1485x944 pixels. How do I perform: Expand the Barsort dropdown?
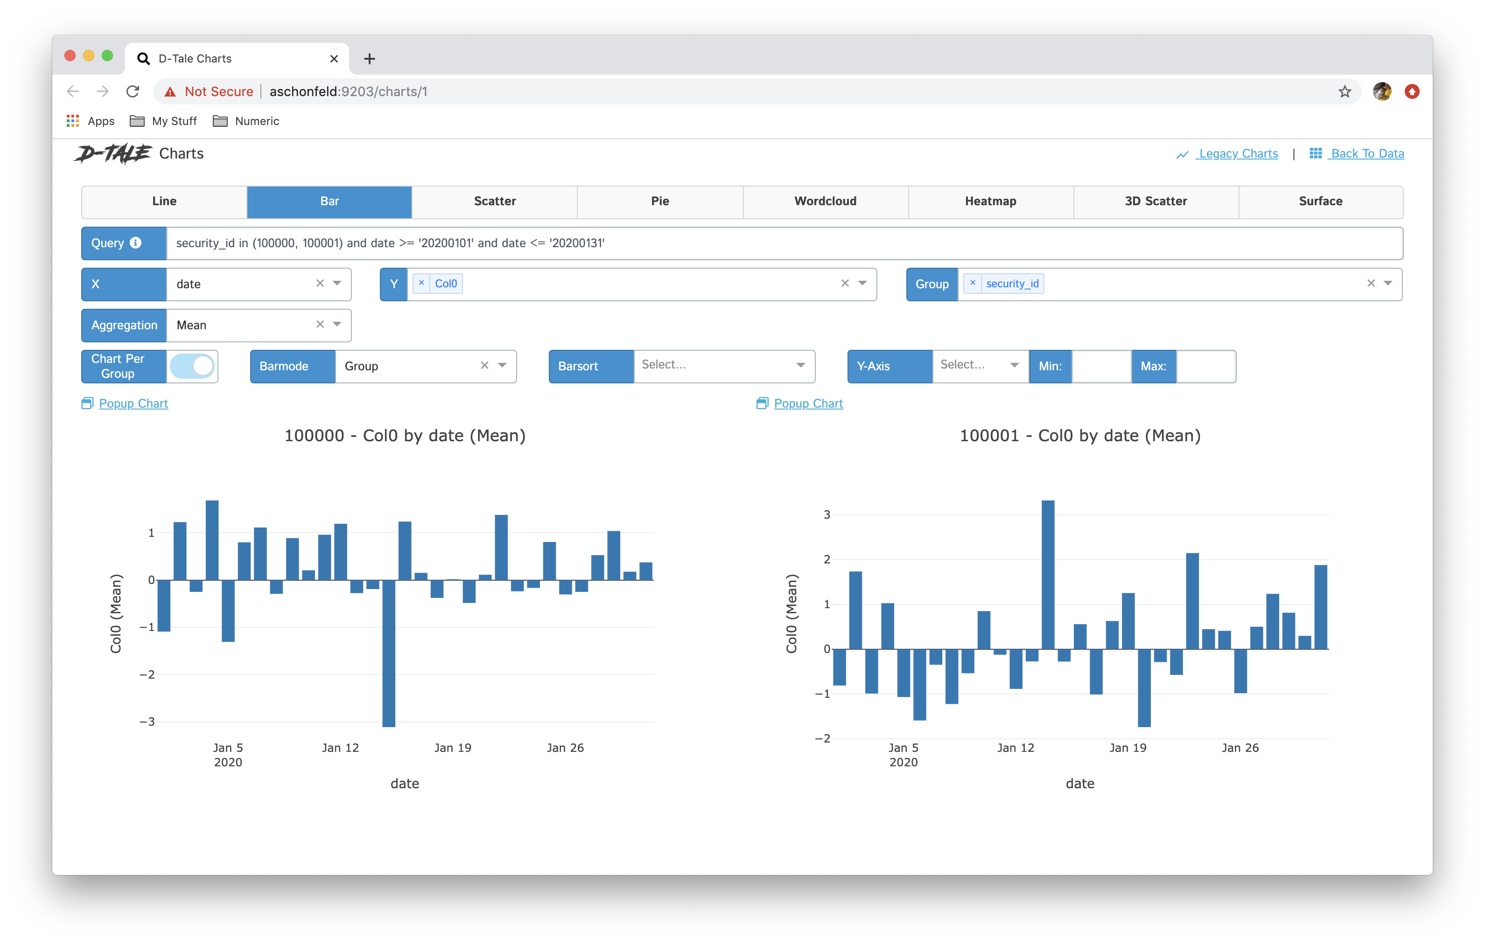point(800,365)
